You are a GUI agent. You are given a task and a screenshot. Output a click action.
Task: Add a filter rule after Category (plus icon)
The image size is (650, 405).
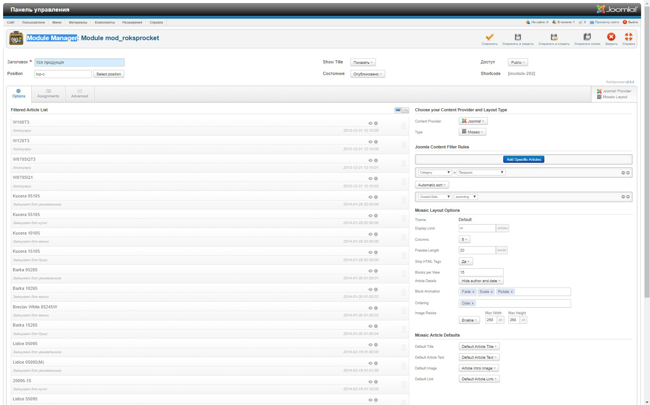pos(628,173)
